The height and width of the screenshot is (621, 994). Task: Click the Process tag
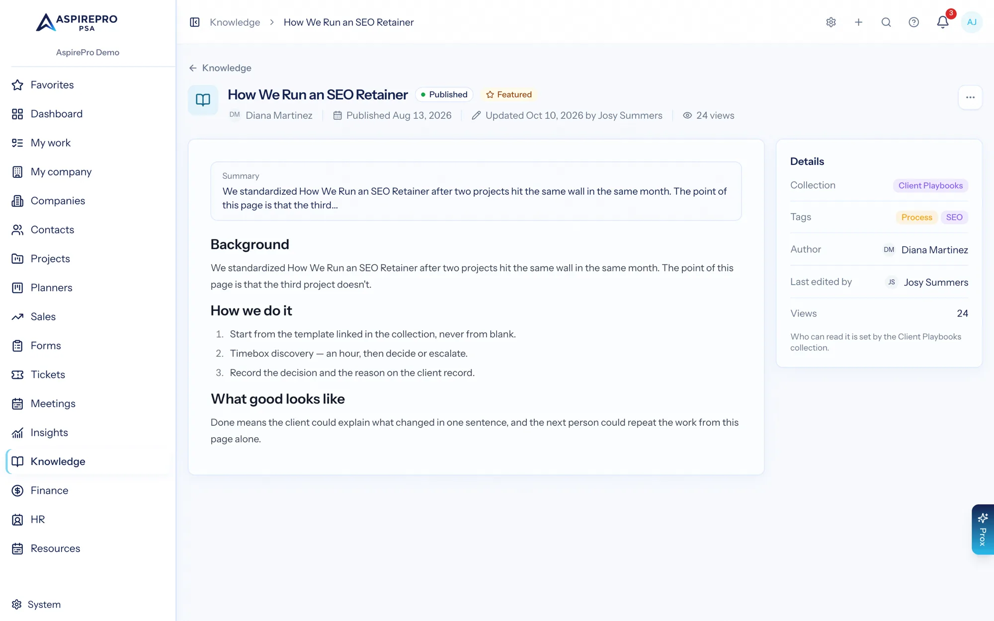916,218
